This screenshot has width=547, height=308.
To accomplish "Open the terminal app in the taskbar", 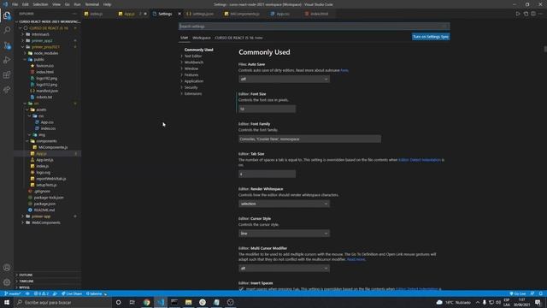I will click(x=174, y=302).
